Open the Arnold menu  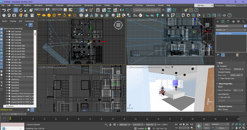(161, 5)
